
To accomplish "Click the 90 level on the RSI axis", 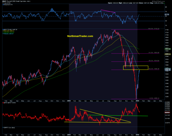I will pos(166,7).
